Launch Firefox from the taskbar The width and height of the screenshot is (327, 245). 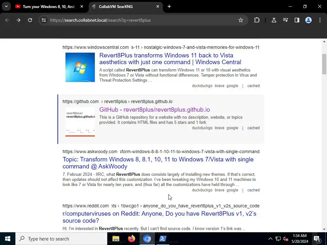point(131,239)
